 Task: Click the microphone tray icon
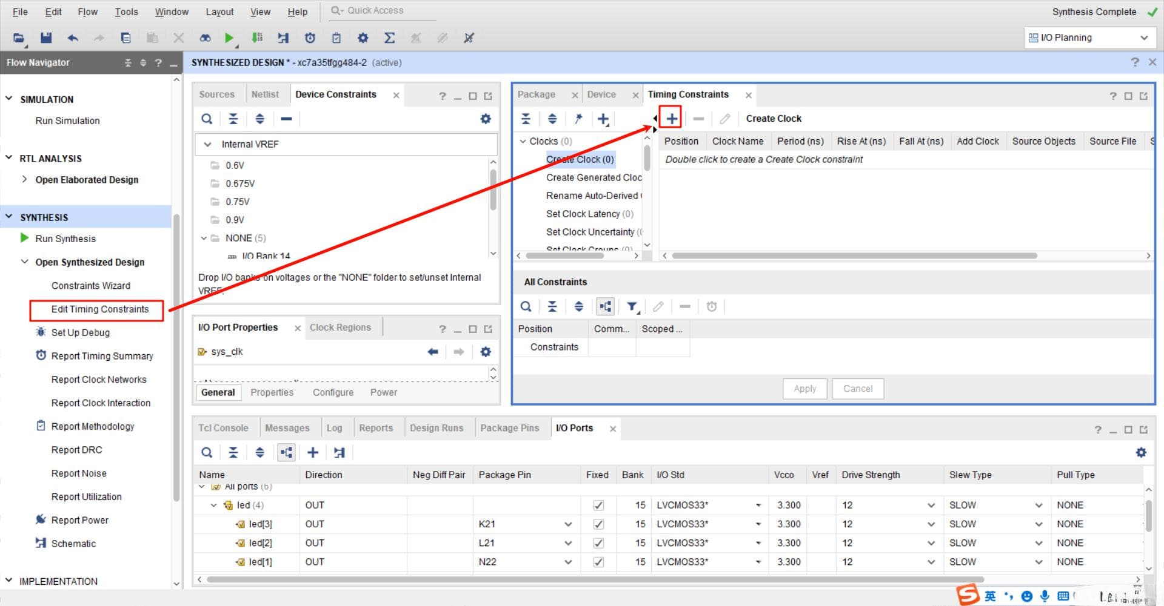coord(1044,596)
